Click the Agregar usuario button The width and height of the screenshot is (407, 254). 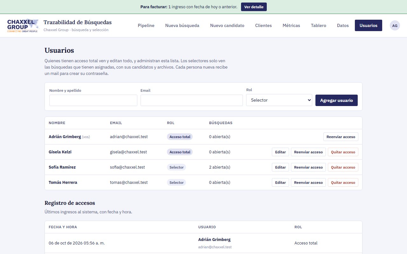(x=336, y=100)
